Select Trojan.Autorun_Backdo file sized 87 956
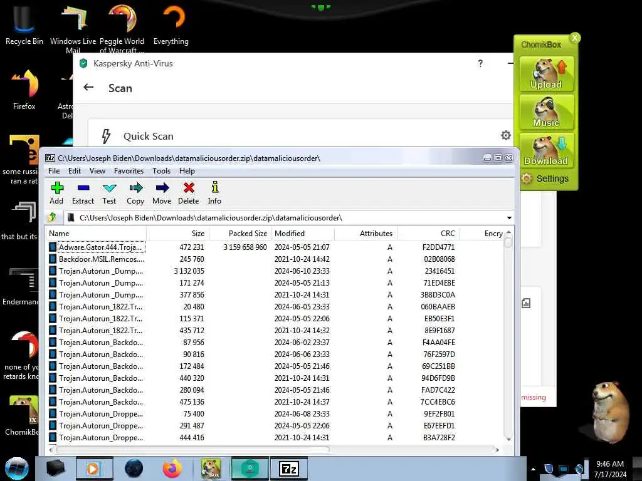Screen dimensions: 642x481 tap(275, 343)
